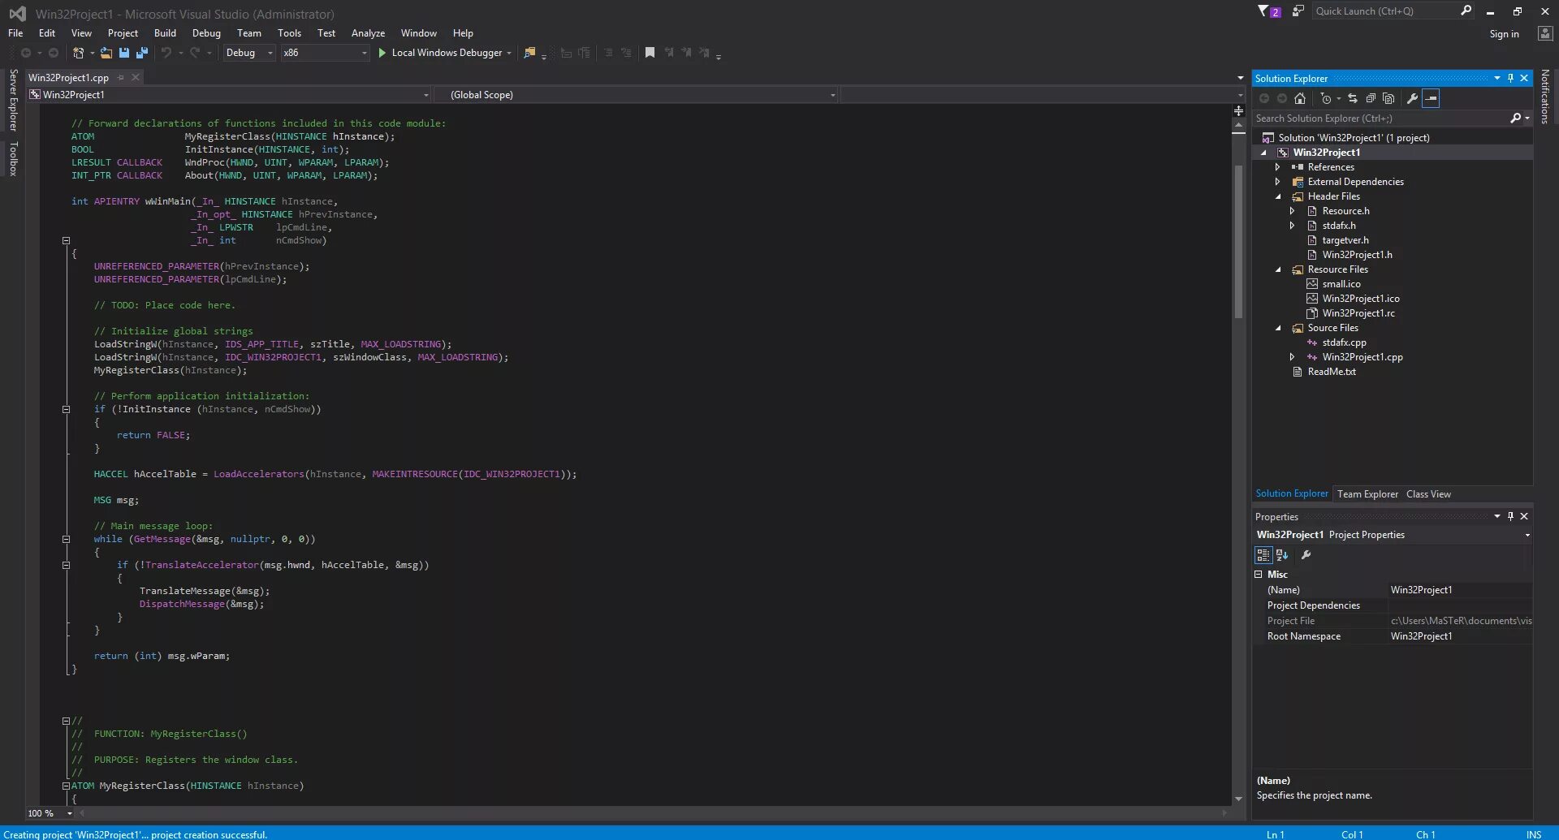Toggle a bookmark using the bookmark toolbar icon

[x=650, y=52]
